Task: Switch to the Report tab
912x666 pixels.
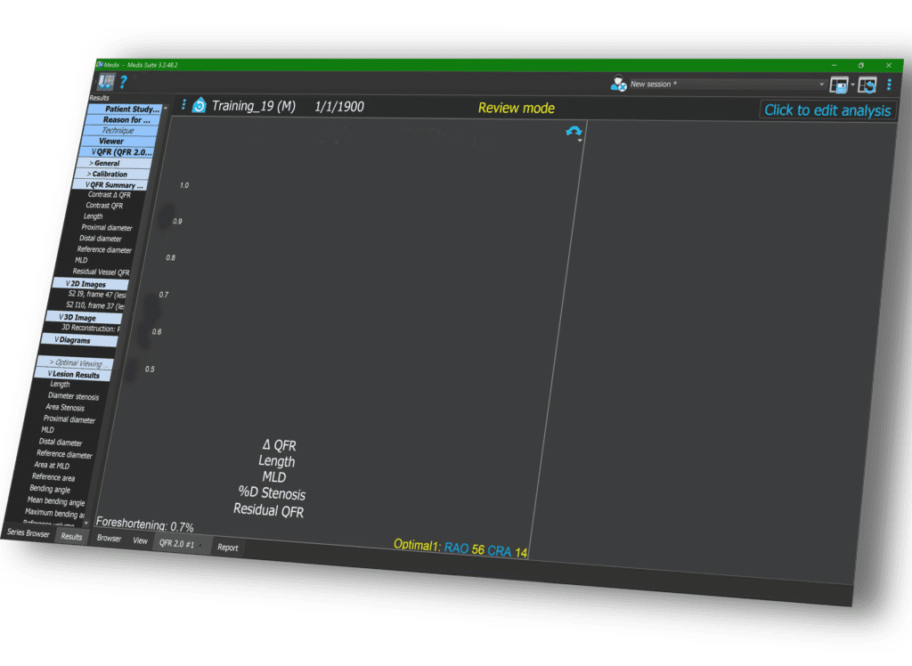Action: click(x=228, y=548)
